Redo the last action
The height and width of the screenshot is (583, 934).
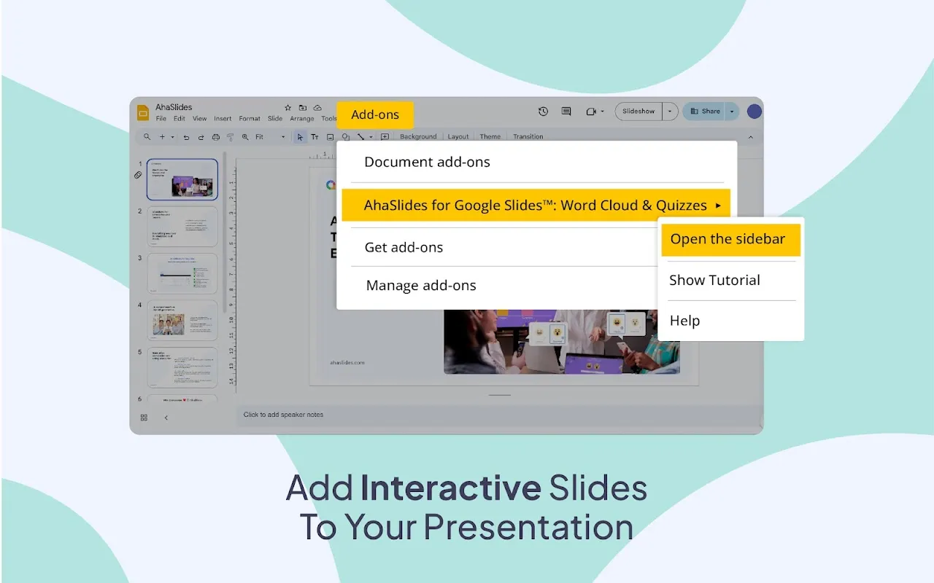(x=201, y=137)
